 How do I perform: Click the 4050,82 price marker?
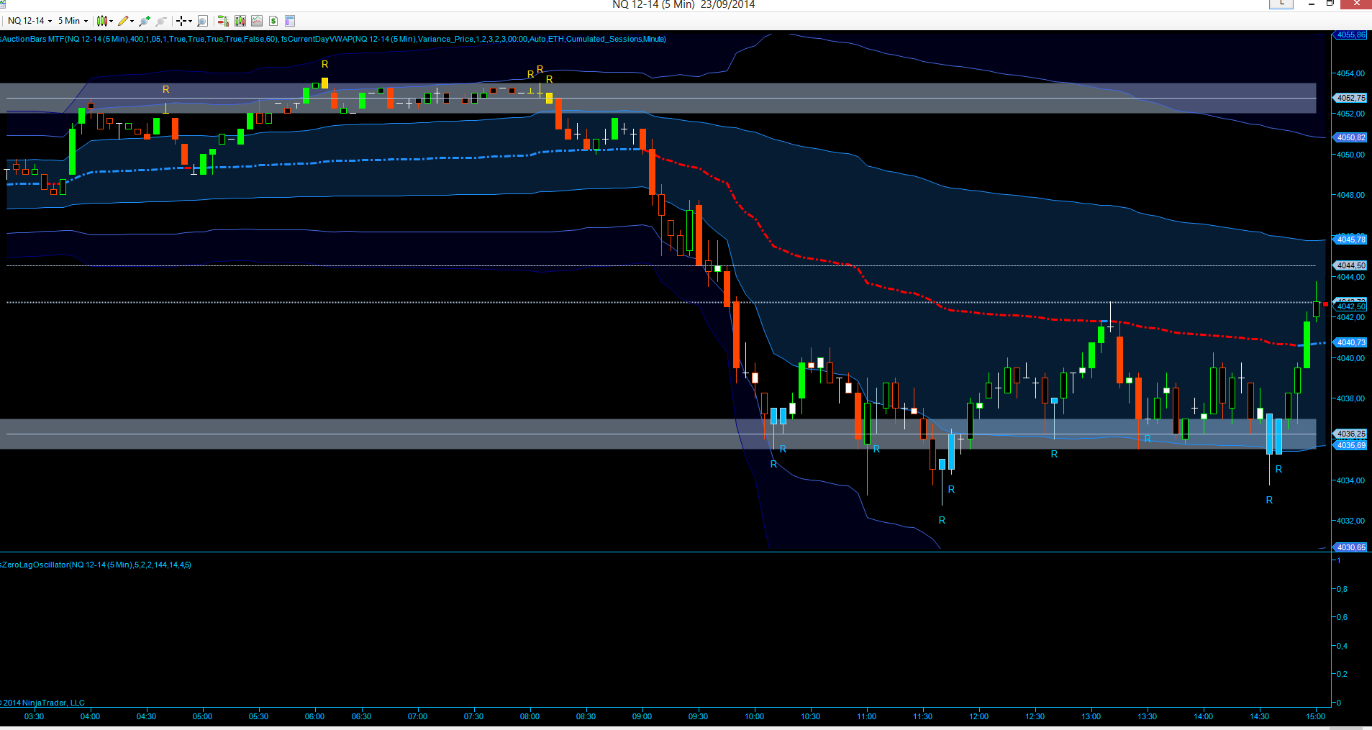[x=1350, y=137]
